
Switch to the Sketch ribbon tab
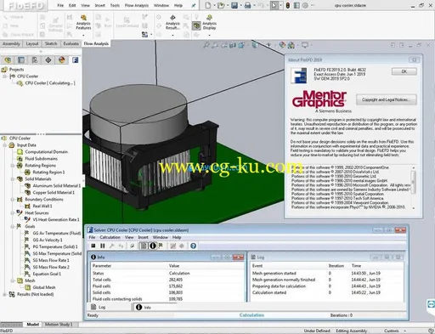(x=51, y=43)
